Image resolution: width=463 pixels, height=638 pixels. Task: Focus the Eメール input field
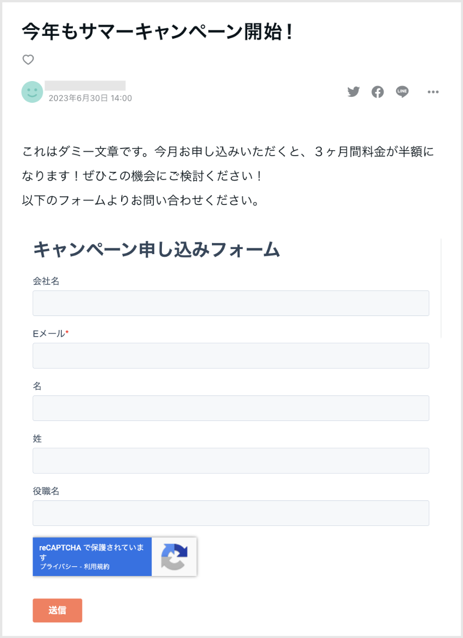[231, 356]
